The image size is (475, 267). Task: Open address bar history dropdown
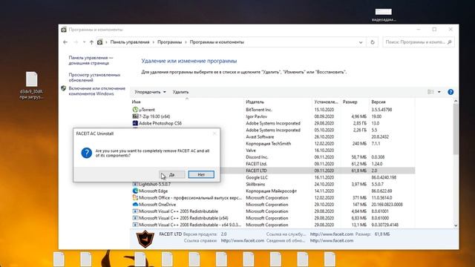[361, 42]
